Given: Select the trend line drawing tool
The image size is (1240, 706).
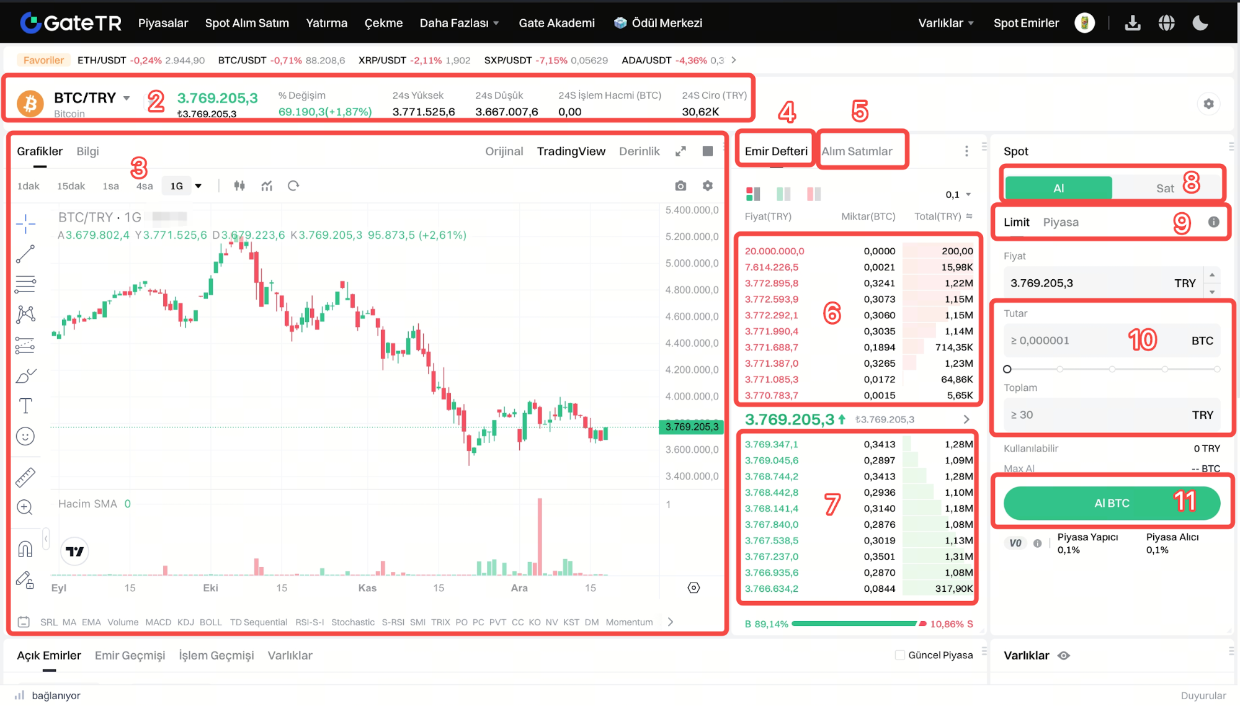Looking at the screenshot, I should click(x=25, y=254).
